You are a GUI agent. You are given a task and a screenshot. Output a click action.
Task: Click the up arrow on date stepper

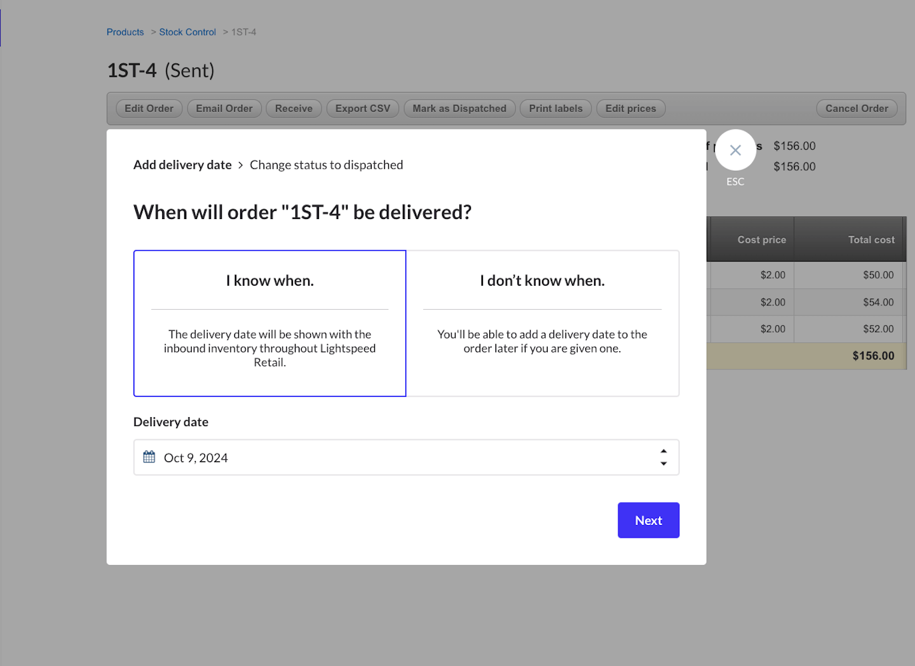point(663,451)
